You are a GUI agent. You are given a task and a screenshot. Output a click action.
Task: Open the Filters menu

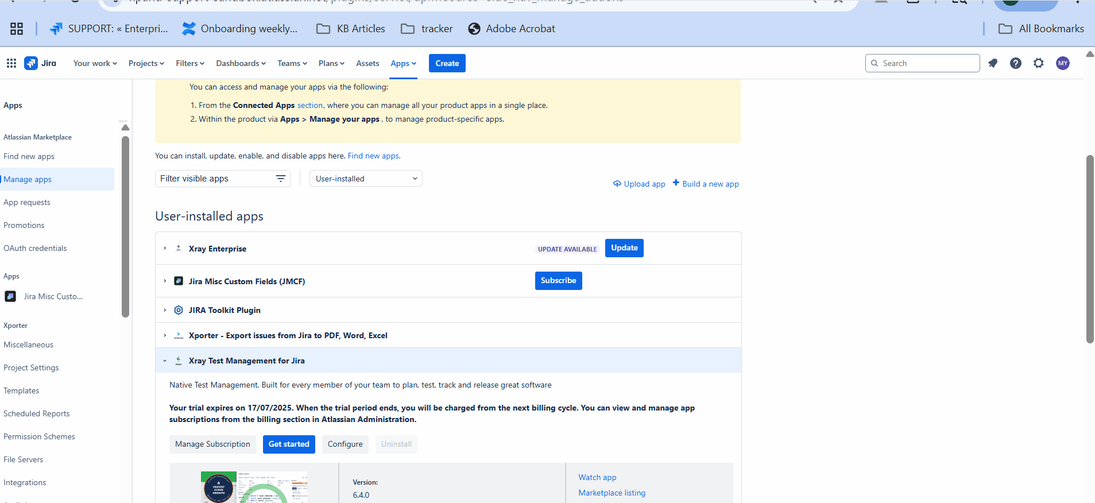(x=190, y=63)
